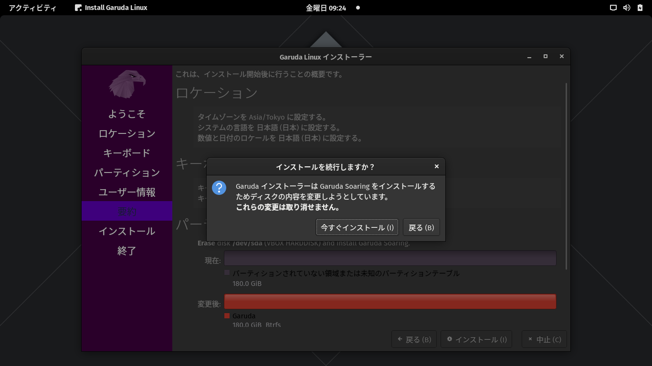652x366 pixels.
Task: Open the Install Garuda Linux app menu
Action: (111, 8)
